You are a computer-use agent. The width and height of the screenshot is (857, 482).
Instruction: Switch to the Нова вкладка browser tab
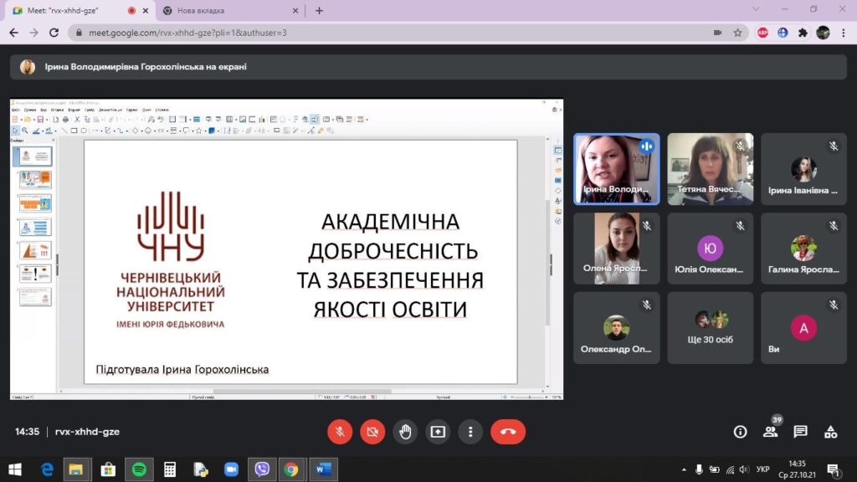[x=230, y=10]
